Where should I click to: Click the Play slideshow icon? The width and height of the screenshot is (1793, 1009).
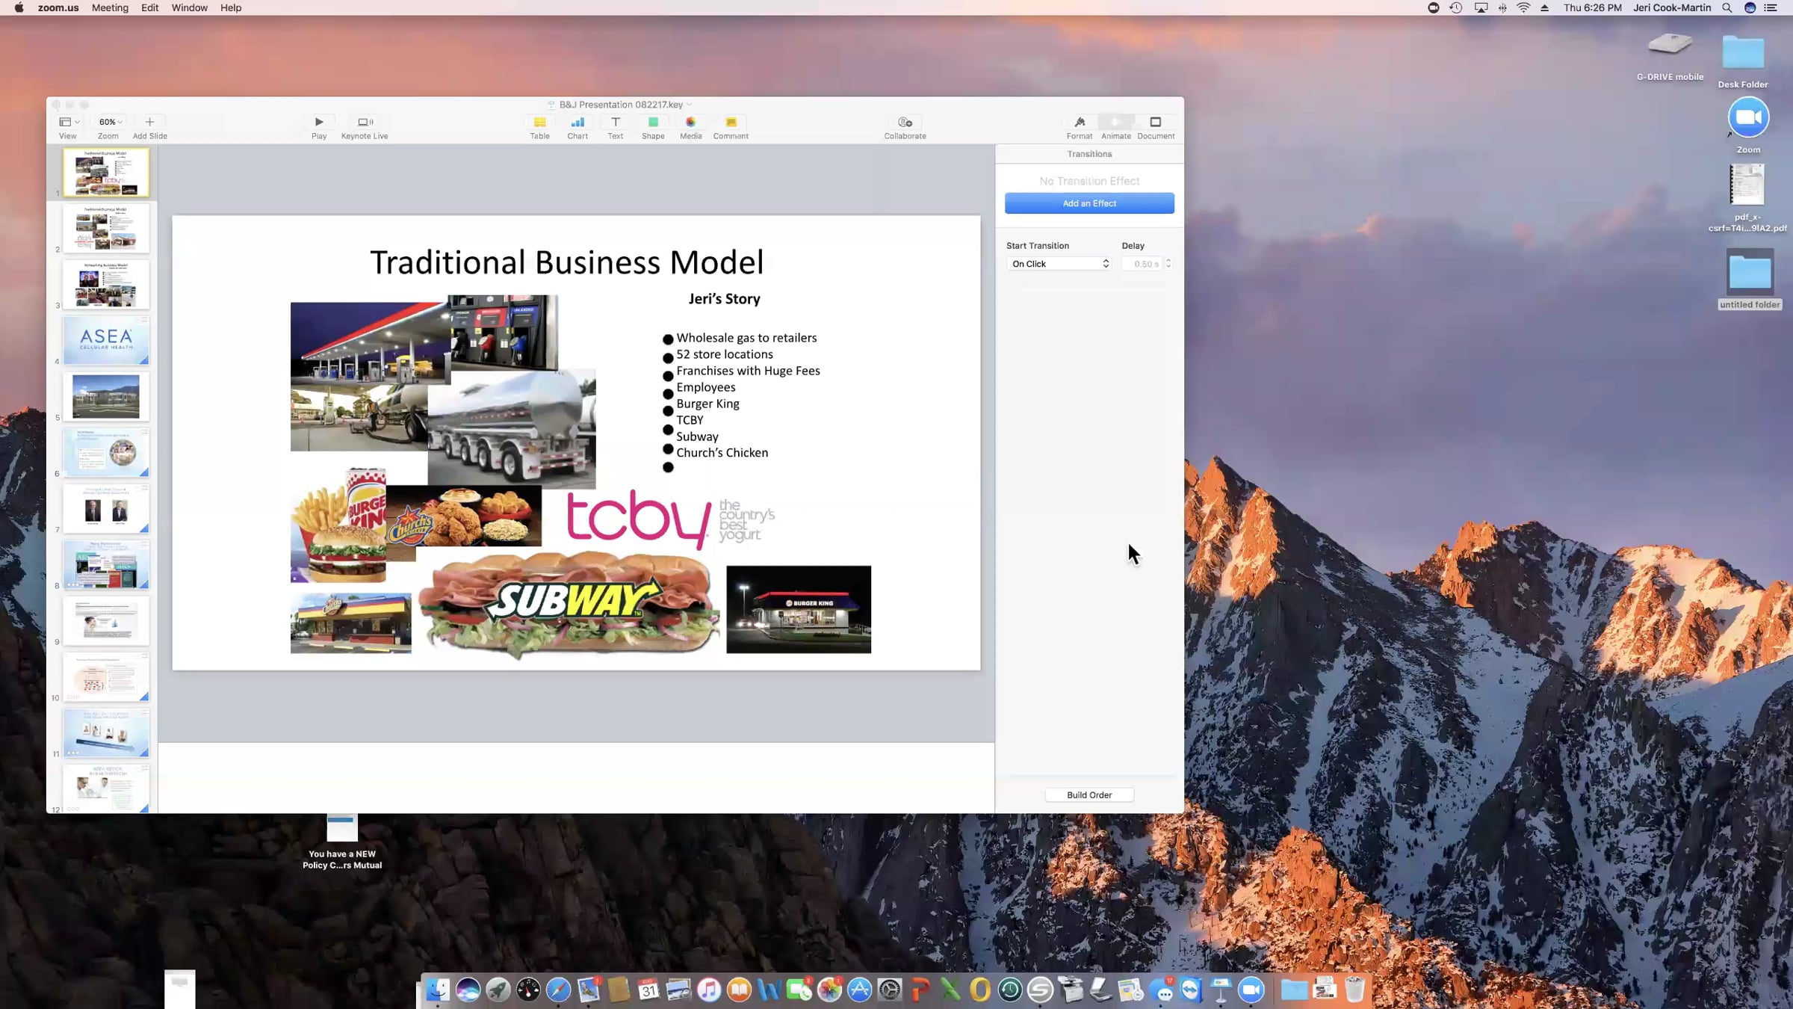[x=319, y=122]
